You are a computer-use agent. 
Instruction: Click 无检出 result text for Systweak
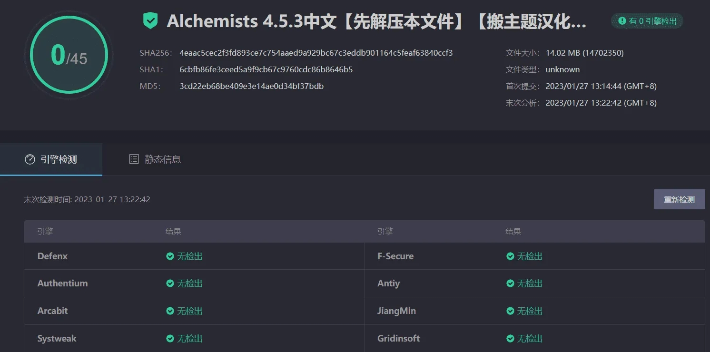(190, 339)
